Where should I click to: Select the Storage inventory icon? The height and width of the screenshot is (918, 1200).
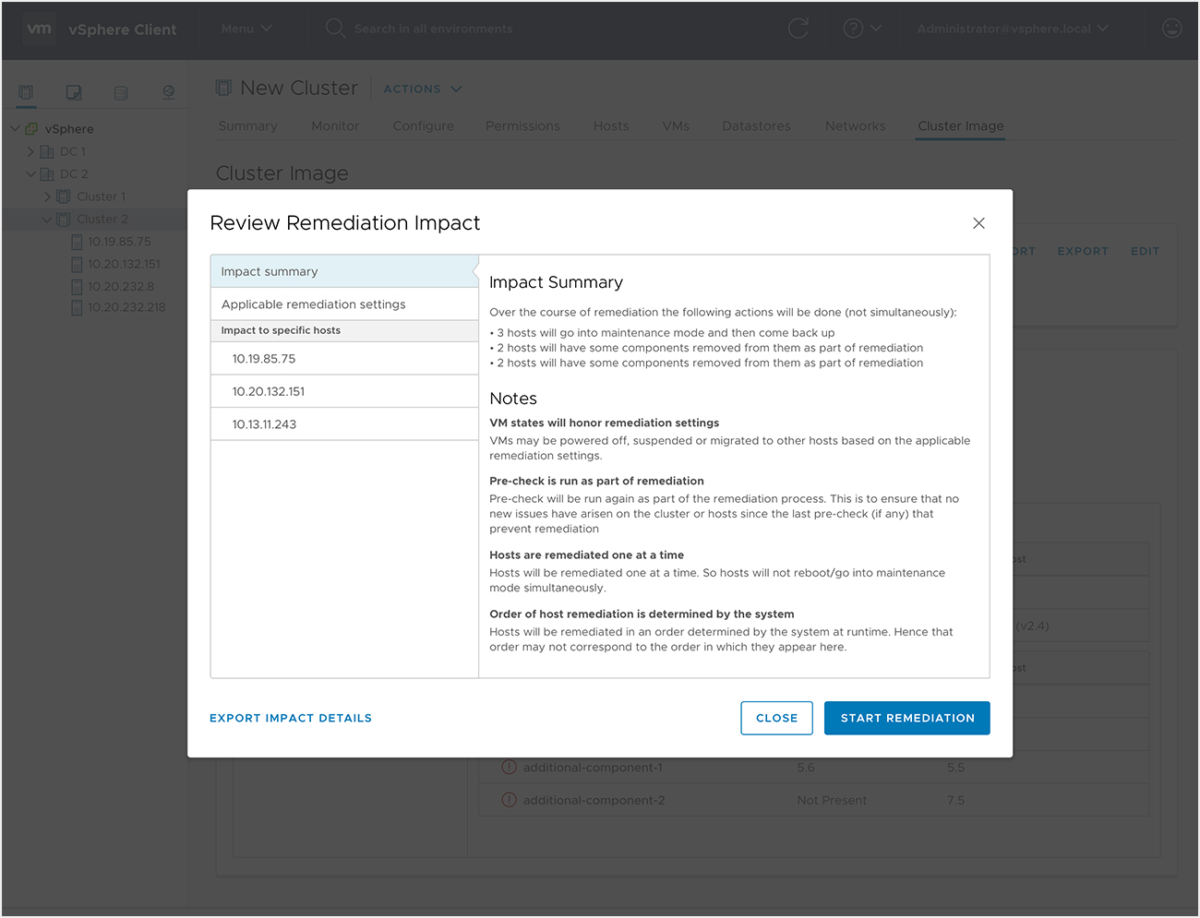tap(121, 92)
